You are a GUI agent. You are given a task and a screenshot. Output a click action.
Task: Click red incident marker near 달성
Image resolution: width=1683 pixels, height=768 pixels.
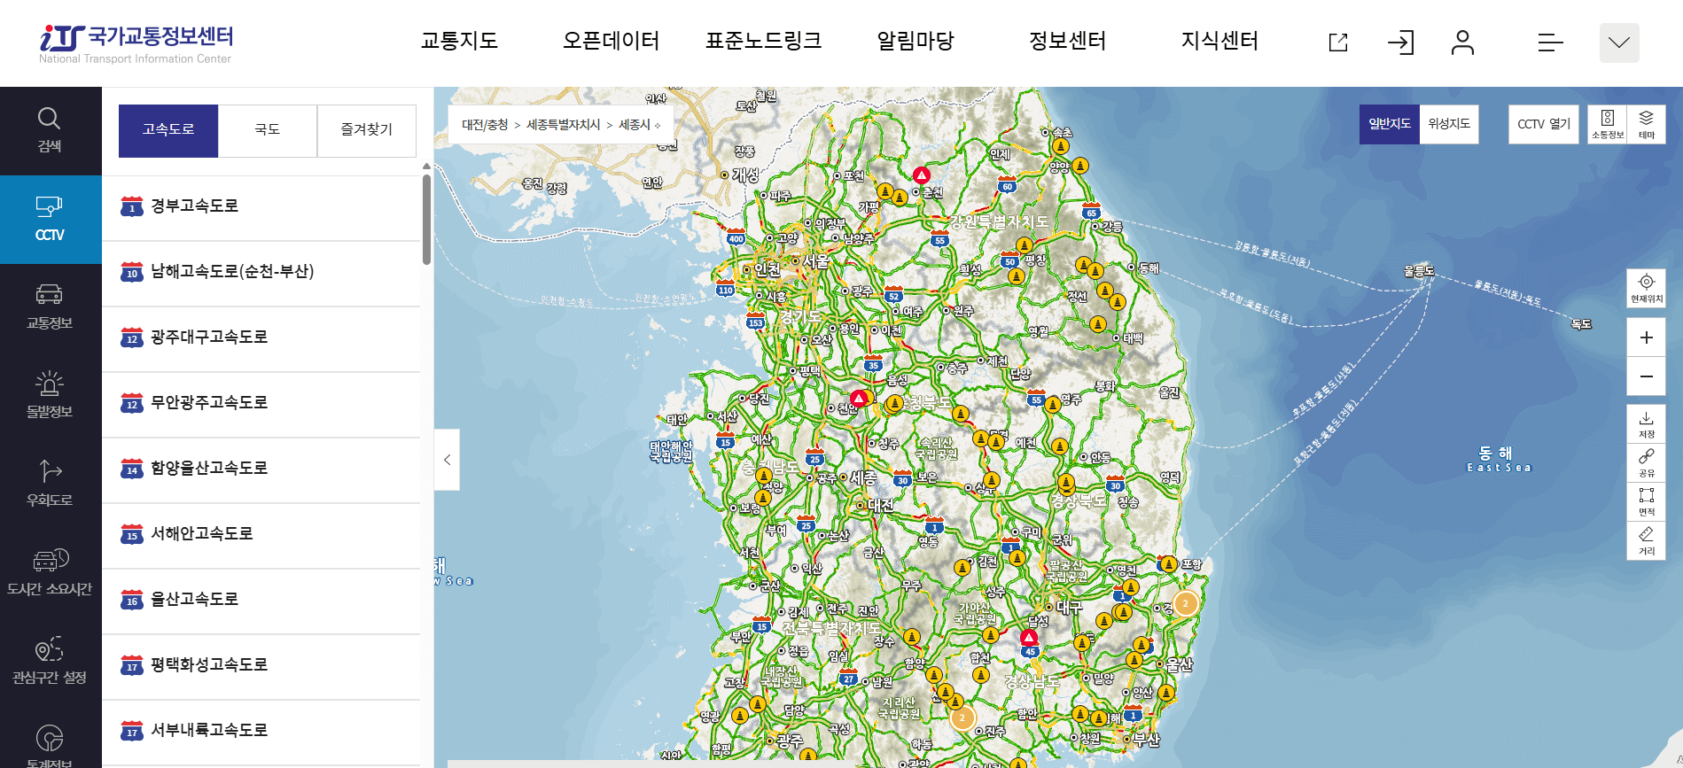(x=1029, y=637)
